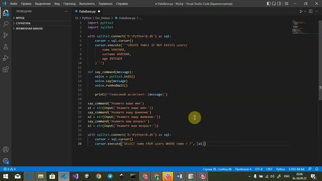The width and height of the screenshot is (322, 181).
Task: Open the Extensions view
Action: [6, 69]
